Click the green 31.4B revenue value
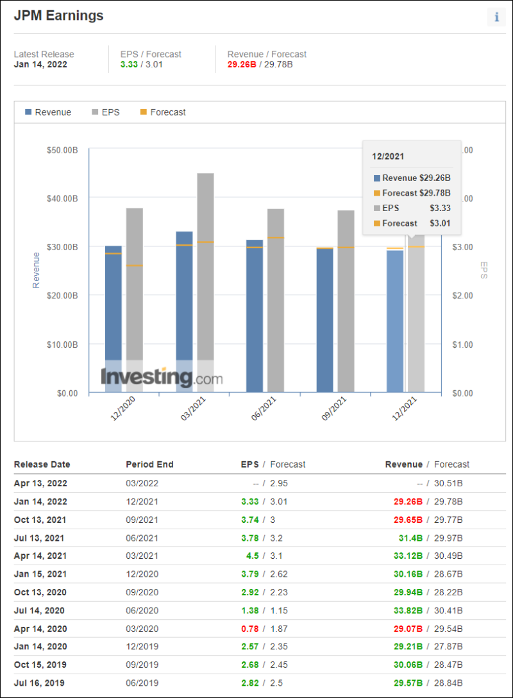Image resolution: width=513 pixels, height=698 pixels. point(410,538)
